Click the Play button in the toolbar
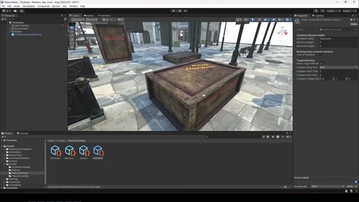This screenshot has height=202, width=359. (x=173, y=11)
